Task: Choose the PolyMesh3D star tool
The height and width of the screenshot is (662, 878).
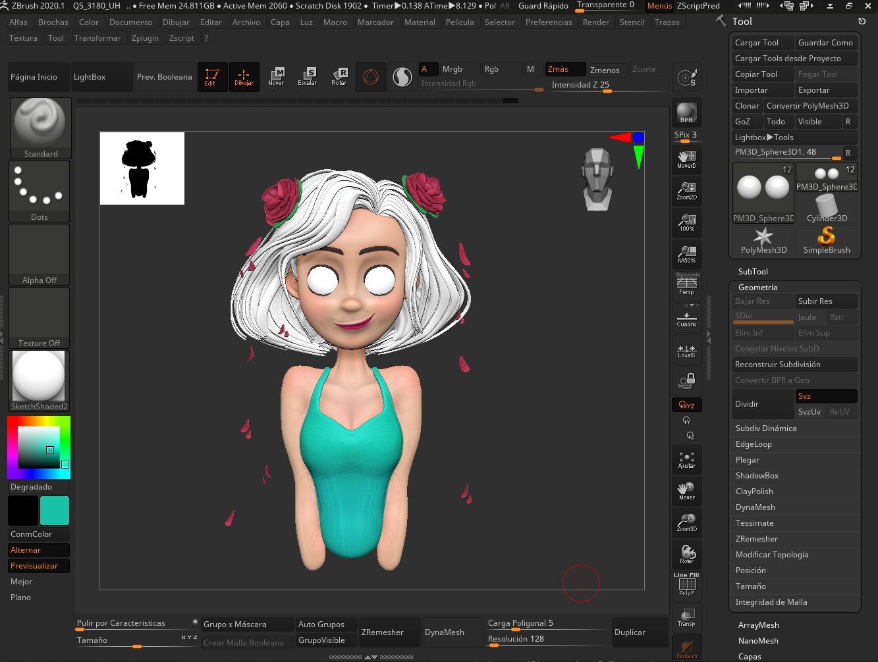Action: point(763,240)
